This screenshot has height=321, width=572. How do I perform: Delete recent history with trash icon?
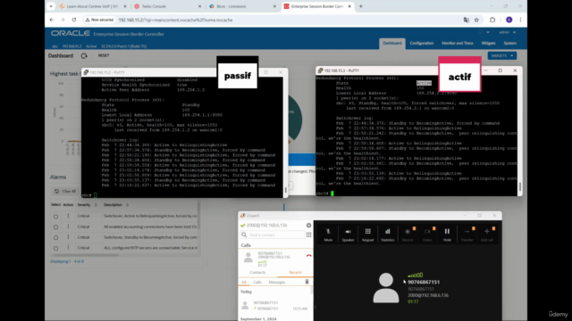pos(307,282)
